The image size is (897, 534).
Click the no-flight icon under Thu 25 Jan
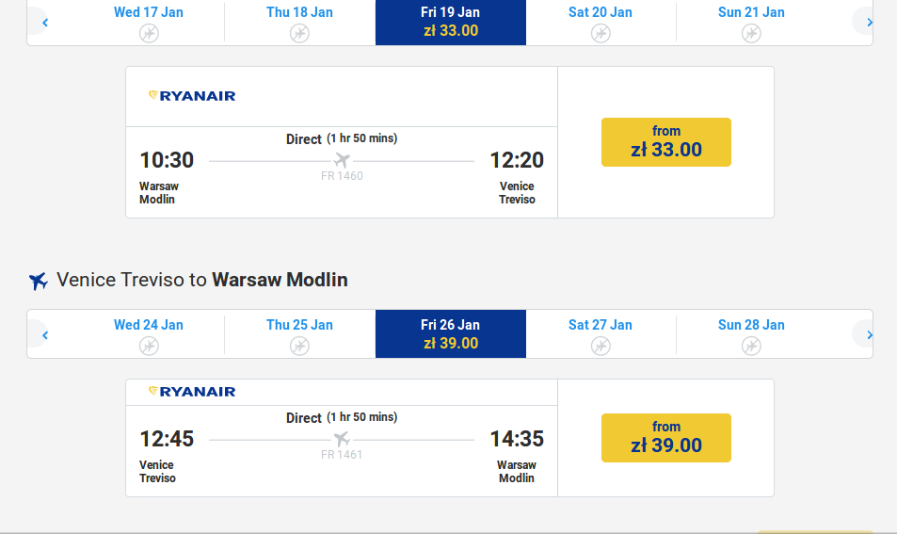coord(299,346)
